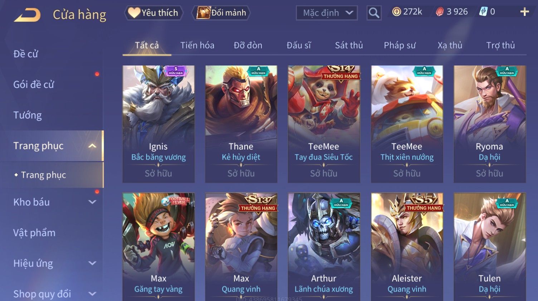Tap the golden back arrow icon
This screenshot has height=301, width=538.
click(x=27, y=15)
